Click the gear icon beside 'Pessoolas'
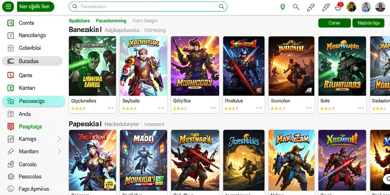The image size is (390, 195). coord(10,177)
